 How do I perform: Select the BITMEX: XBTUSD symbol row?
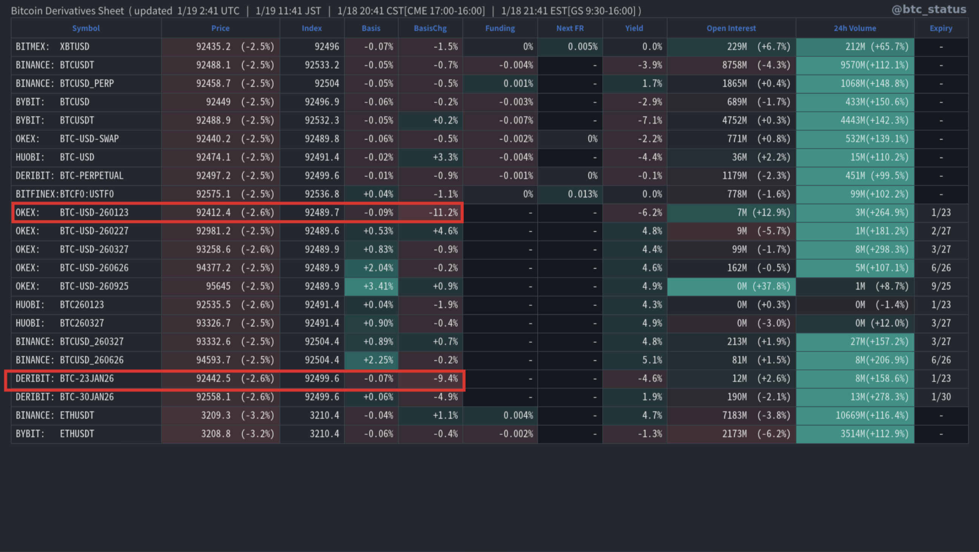pos(52,47)
